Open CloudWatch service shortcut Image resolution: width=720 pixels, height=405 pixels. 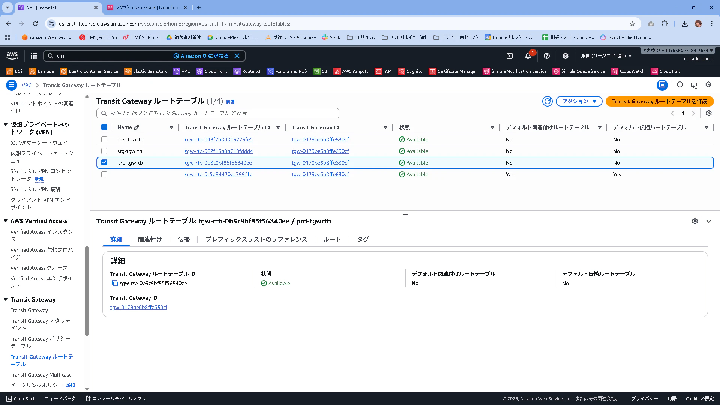(x=628, y=71)
